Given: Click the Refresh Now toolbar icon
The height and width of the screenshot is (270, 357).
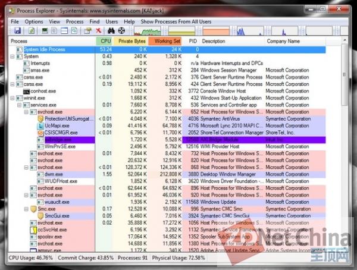Looking at the screenshot, I should pyautogui.click(x=32, y=30).
